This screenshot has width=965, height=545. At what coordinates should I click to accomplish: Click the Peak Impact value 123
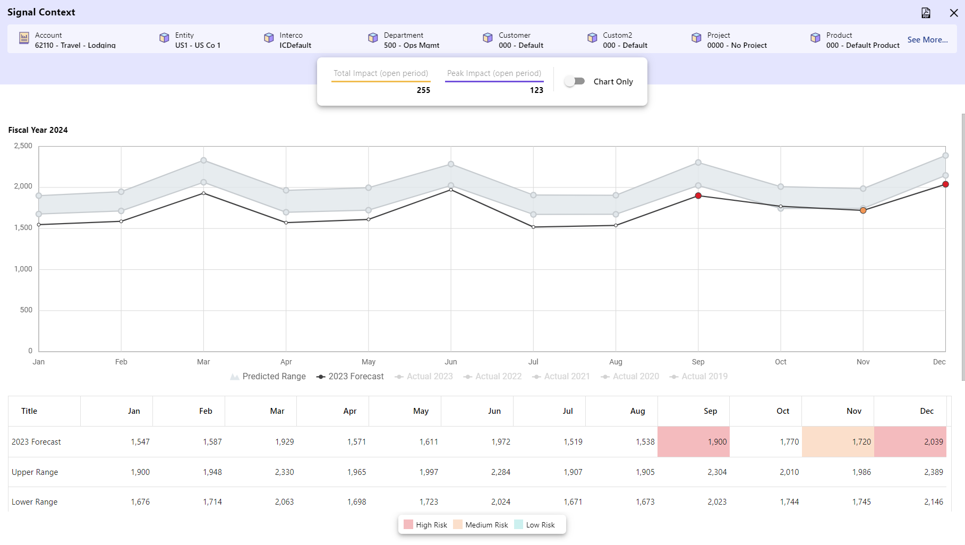536,90
